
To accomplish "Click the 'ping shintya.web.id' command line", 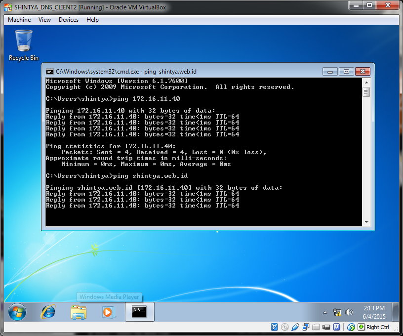I will pos(117,176).
